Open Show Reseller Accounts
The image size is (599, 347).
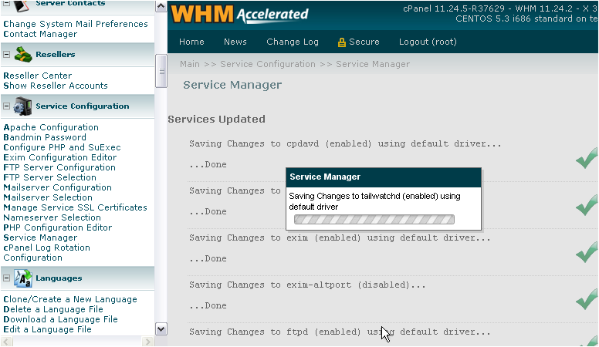click(x=56, y=86)
